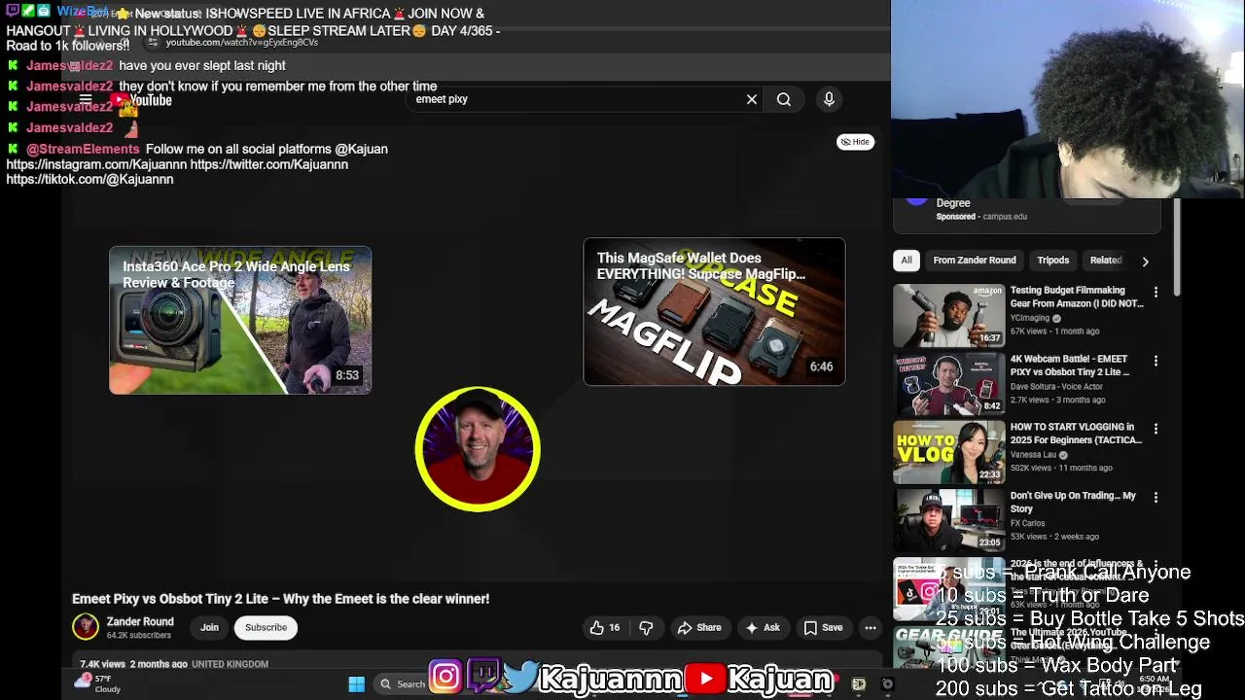Select the Tripods filter chip
This screenshot has width=1245, height=700.
point(1053,261)
